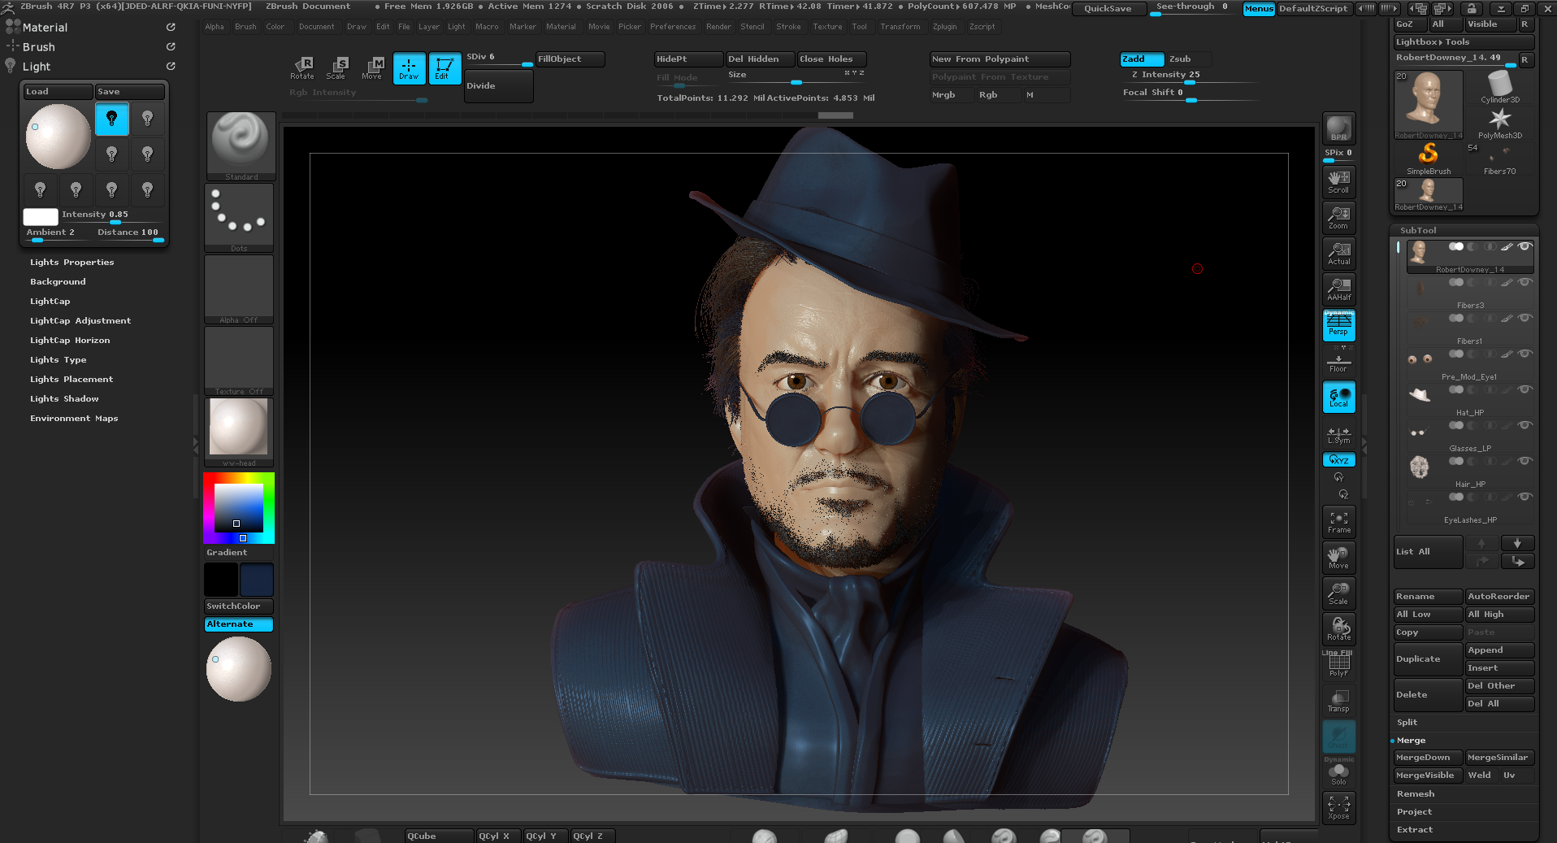Collapse the Light palette
The image size is (1557, 843).
[x=37, y=67]
